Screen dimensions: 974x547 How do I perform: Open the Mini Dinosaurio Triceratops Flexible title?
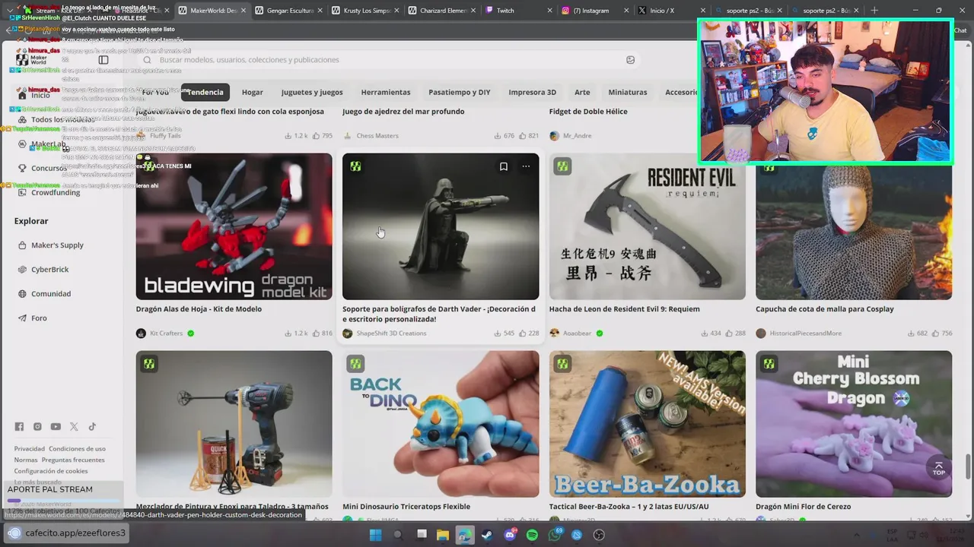(406, 507)
